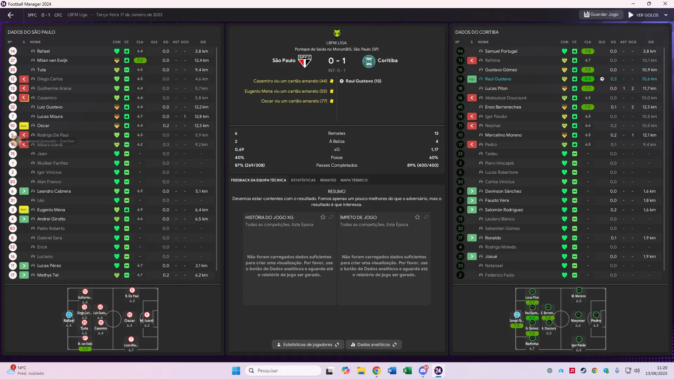Open the Feedback da Equipa Técnica tab

pyautogui.click(x=258, y=180)
